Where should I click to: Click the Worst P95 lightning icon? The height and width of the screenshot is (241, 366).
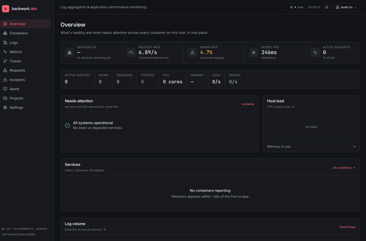254,52
